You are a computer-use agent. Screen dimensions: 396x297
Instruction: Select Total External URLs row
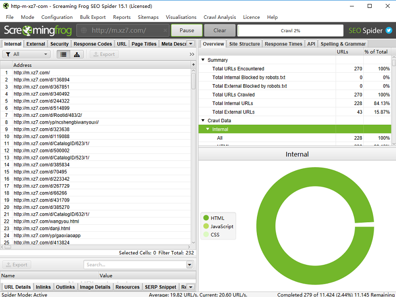295,112
